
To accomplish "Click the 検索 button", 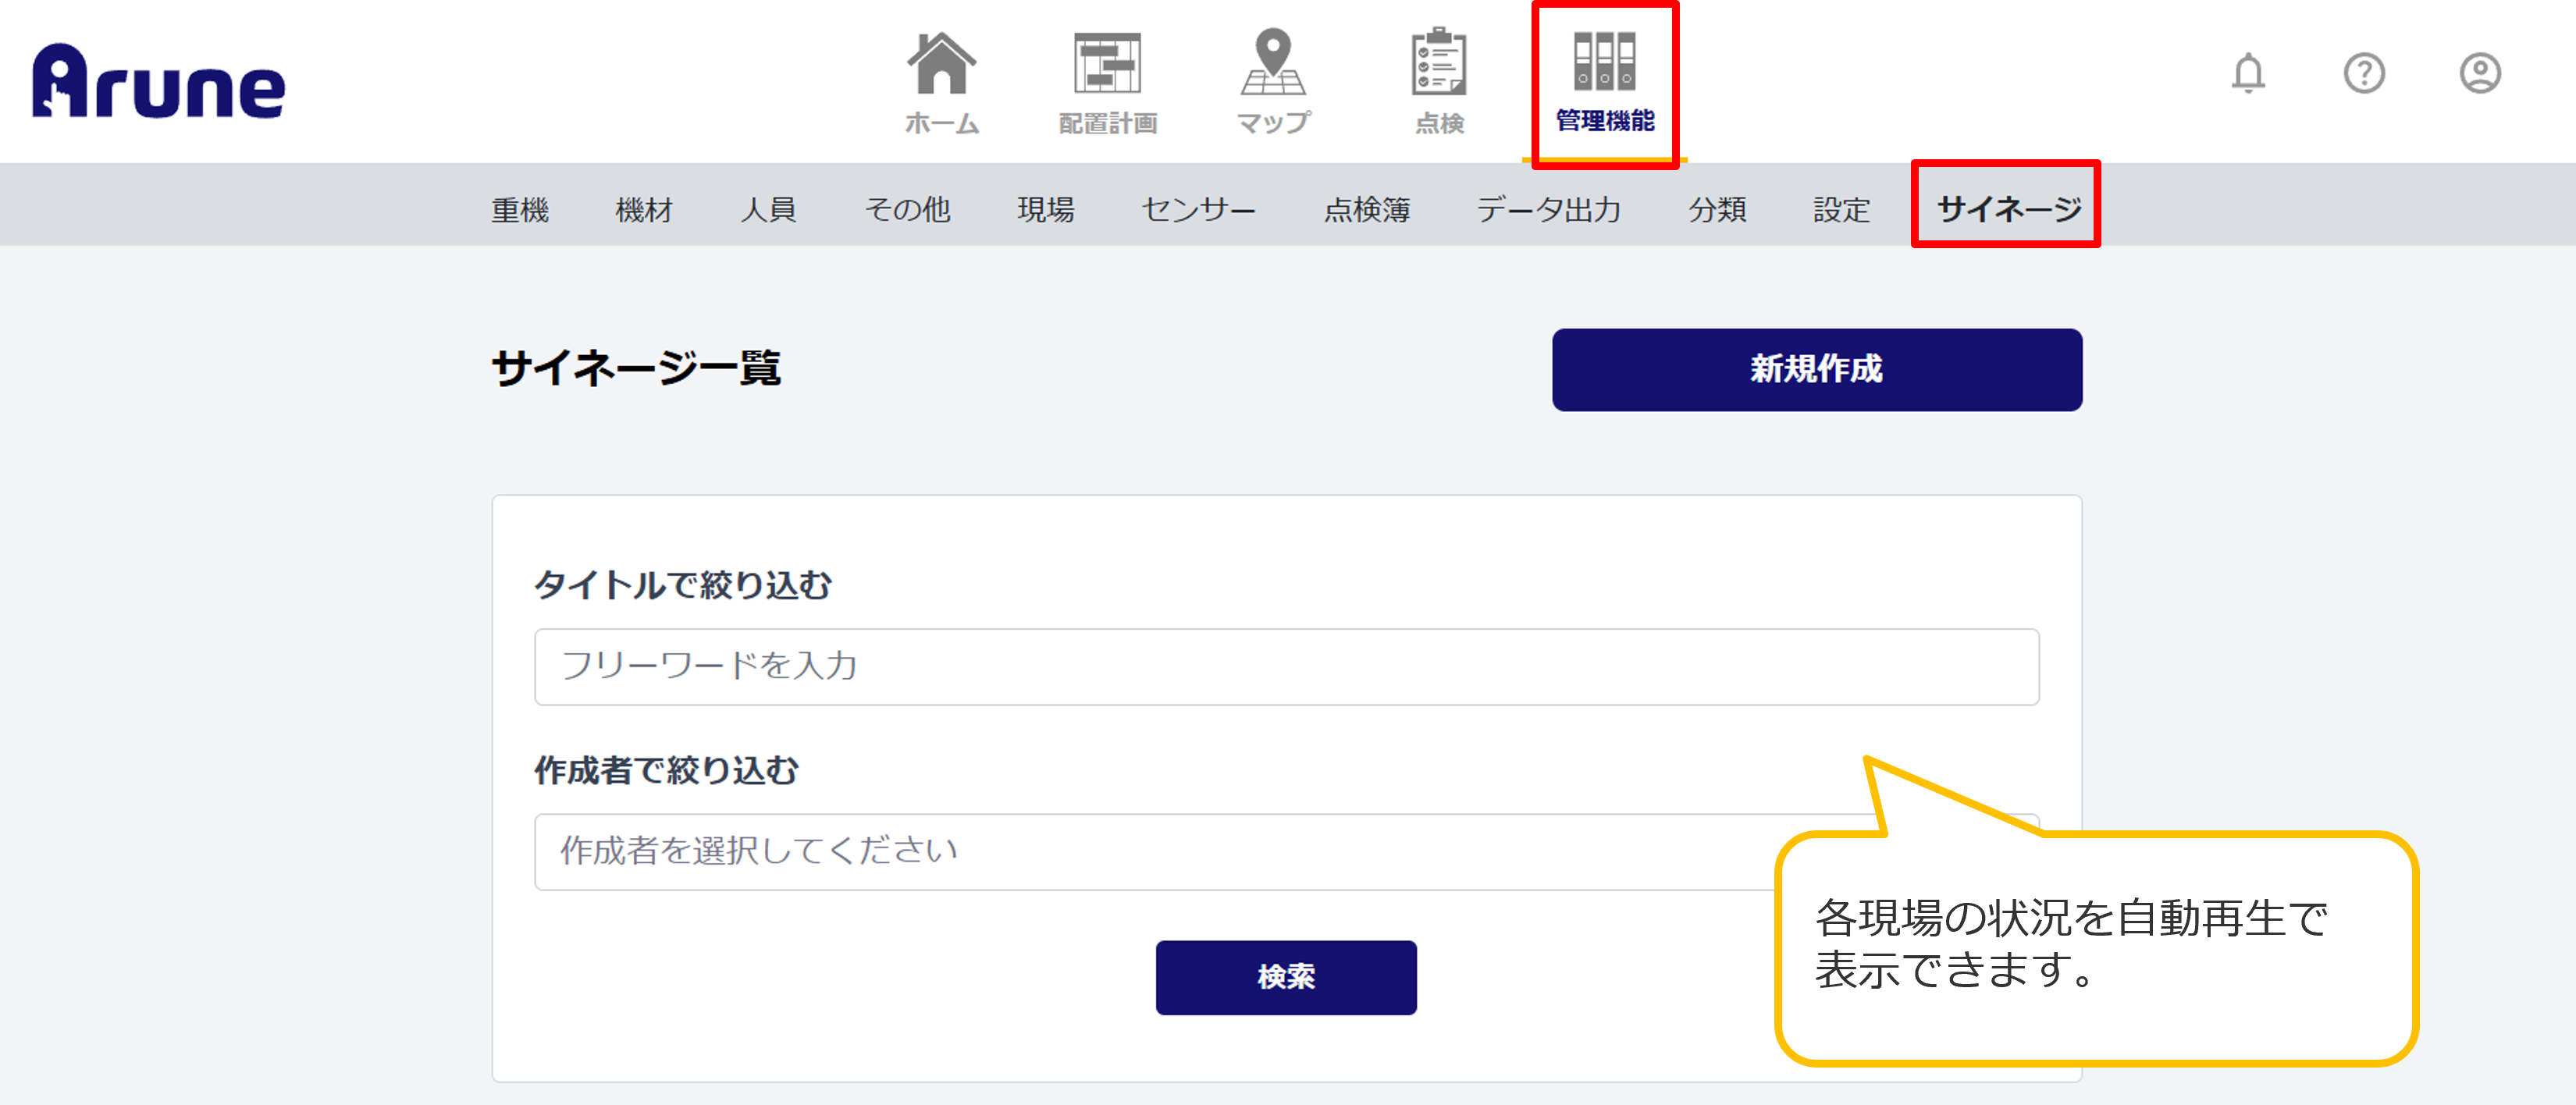I will [1285, 977].
